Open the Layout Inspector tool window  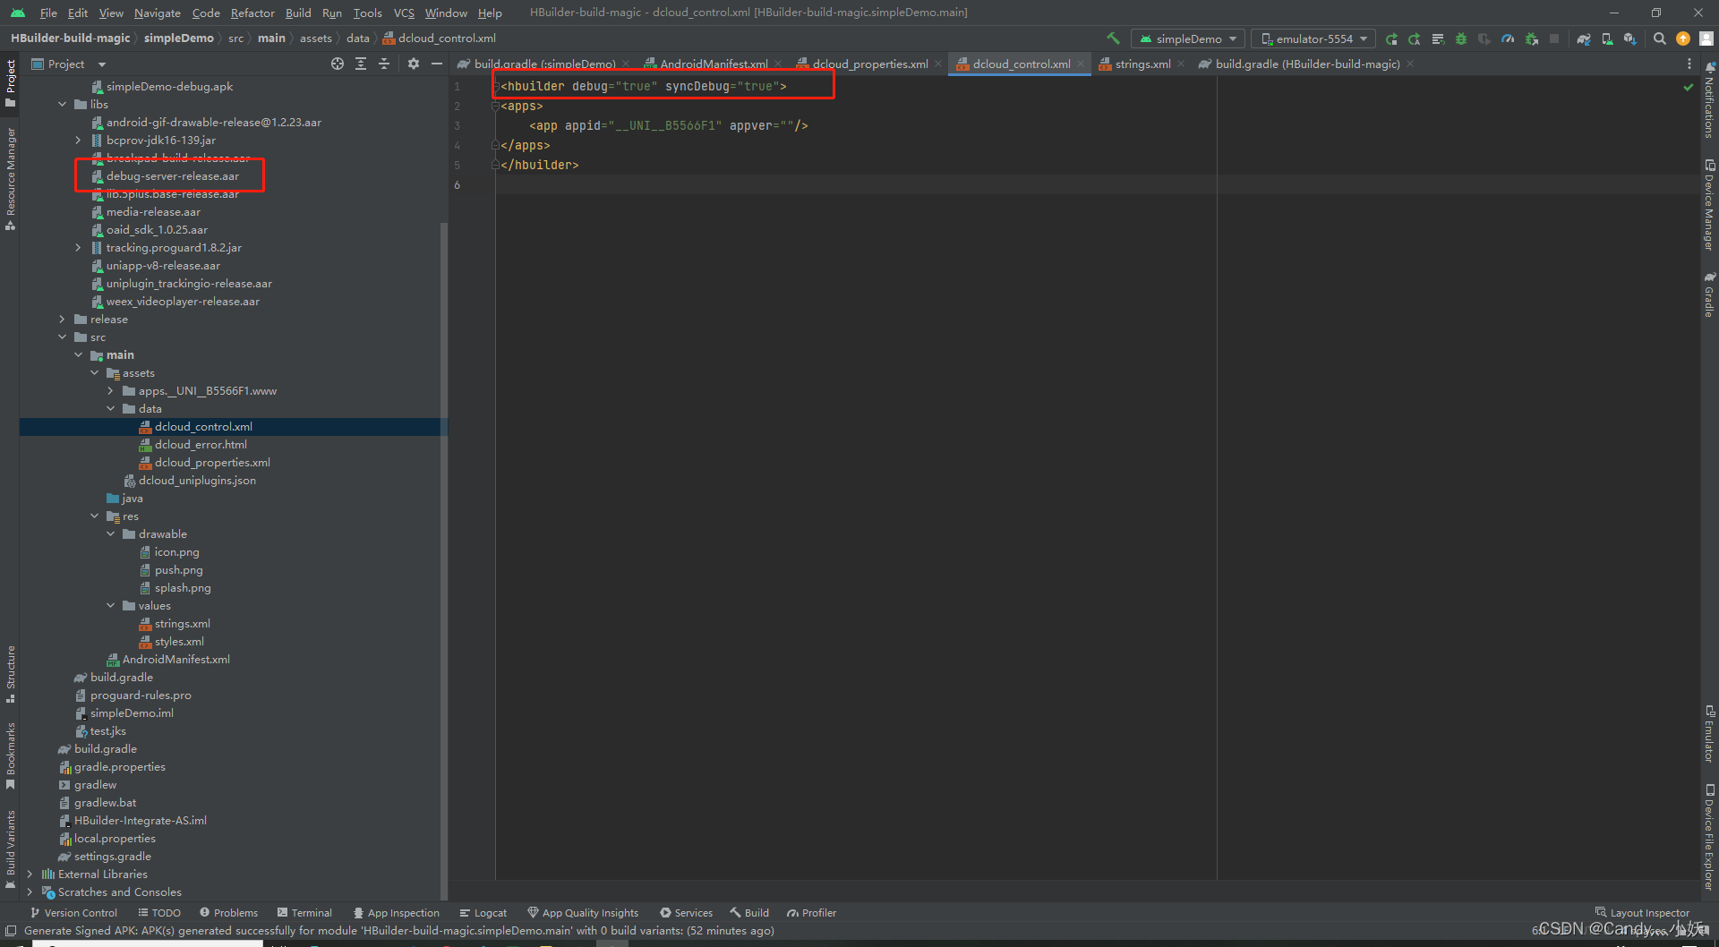(x=1642, y=913)
